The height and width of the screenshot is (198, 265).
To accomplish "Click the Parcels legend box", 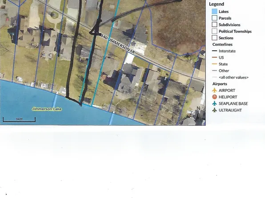I will click(x=214, y=18).
